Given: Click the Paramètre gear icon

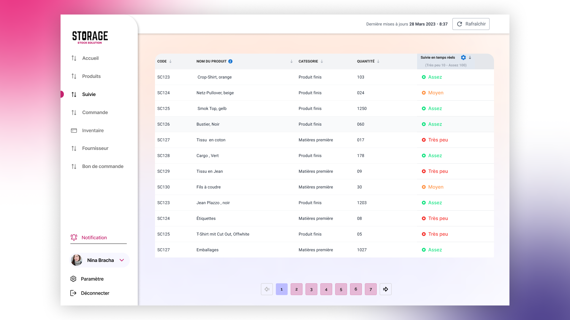Looking at the screenshot, I should click(73, 279).
